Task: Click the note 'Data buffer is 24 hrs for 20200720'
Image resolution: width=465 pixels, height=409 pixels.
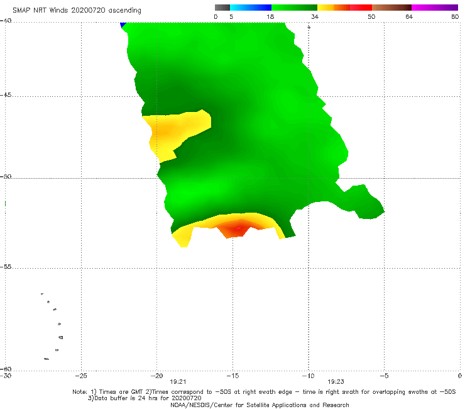Action: pos(145,398)
